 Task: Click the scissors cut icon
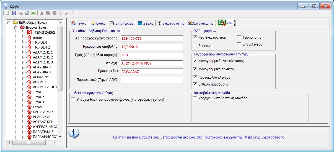(42, 13)
